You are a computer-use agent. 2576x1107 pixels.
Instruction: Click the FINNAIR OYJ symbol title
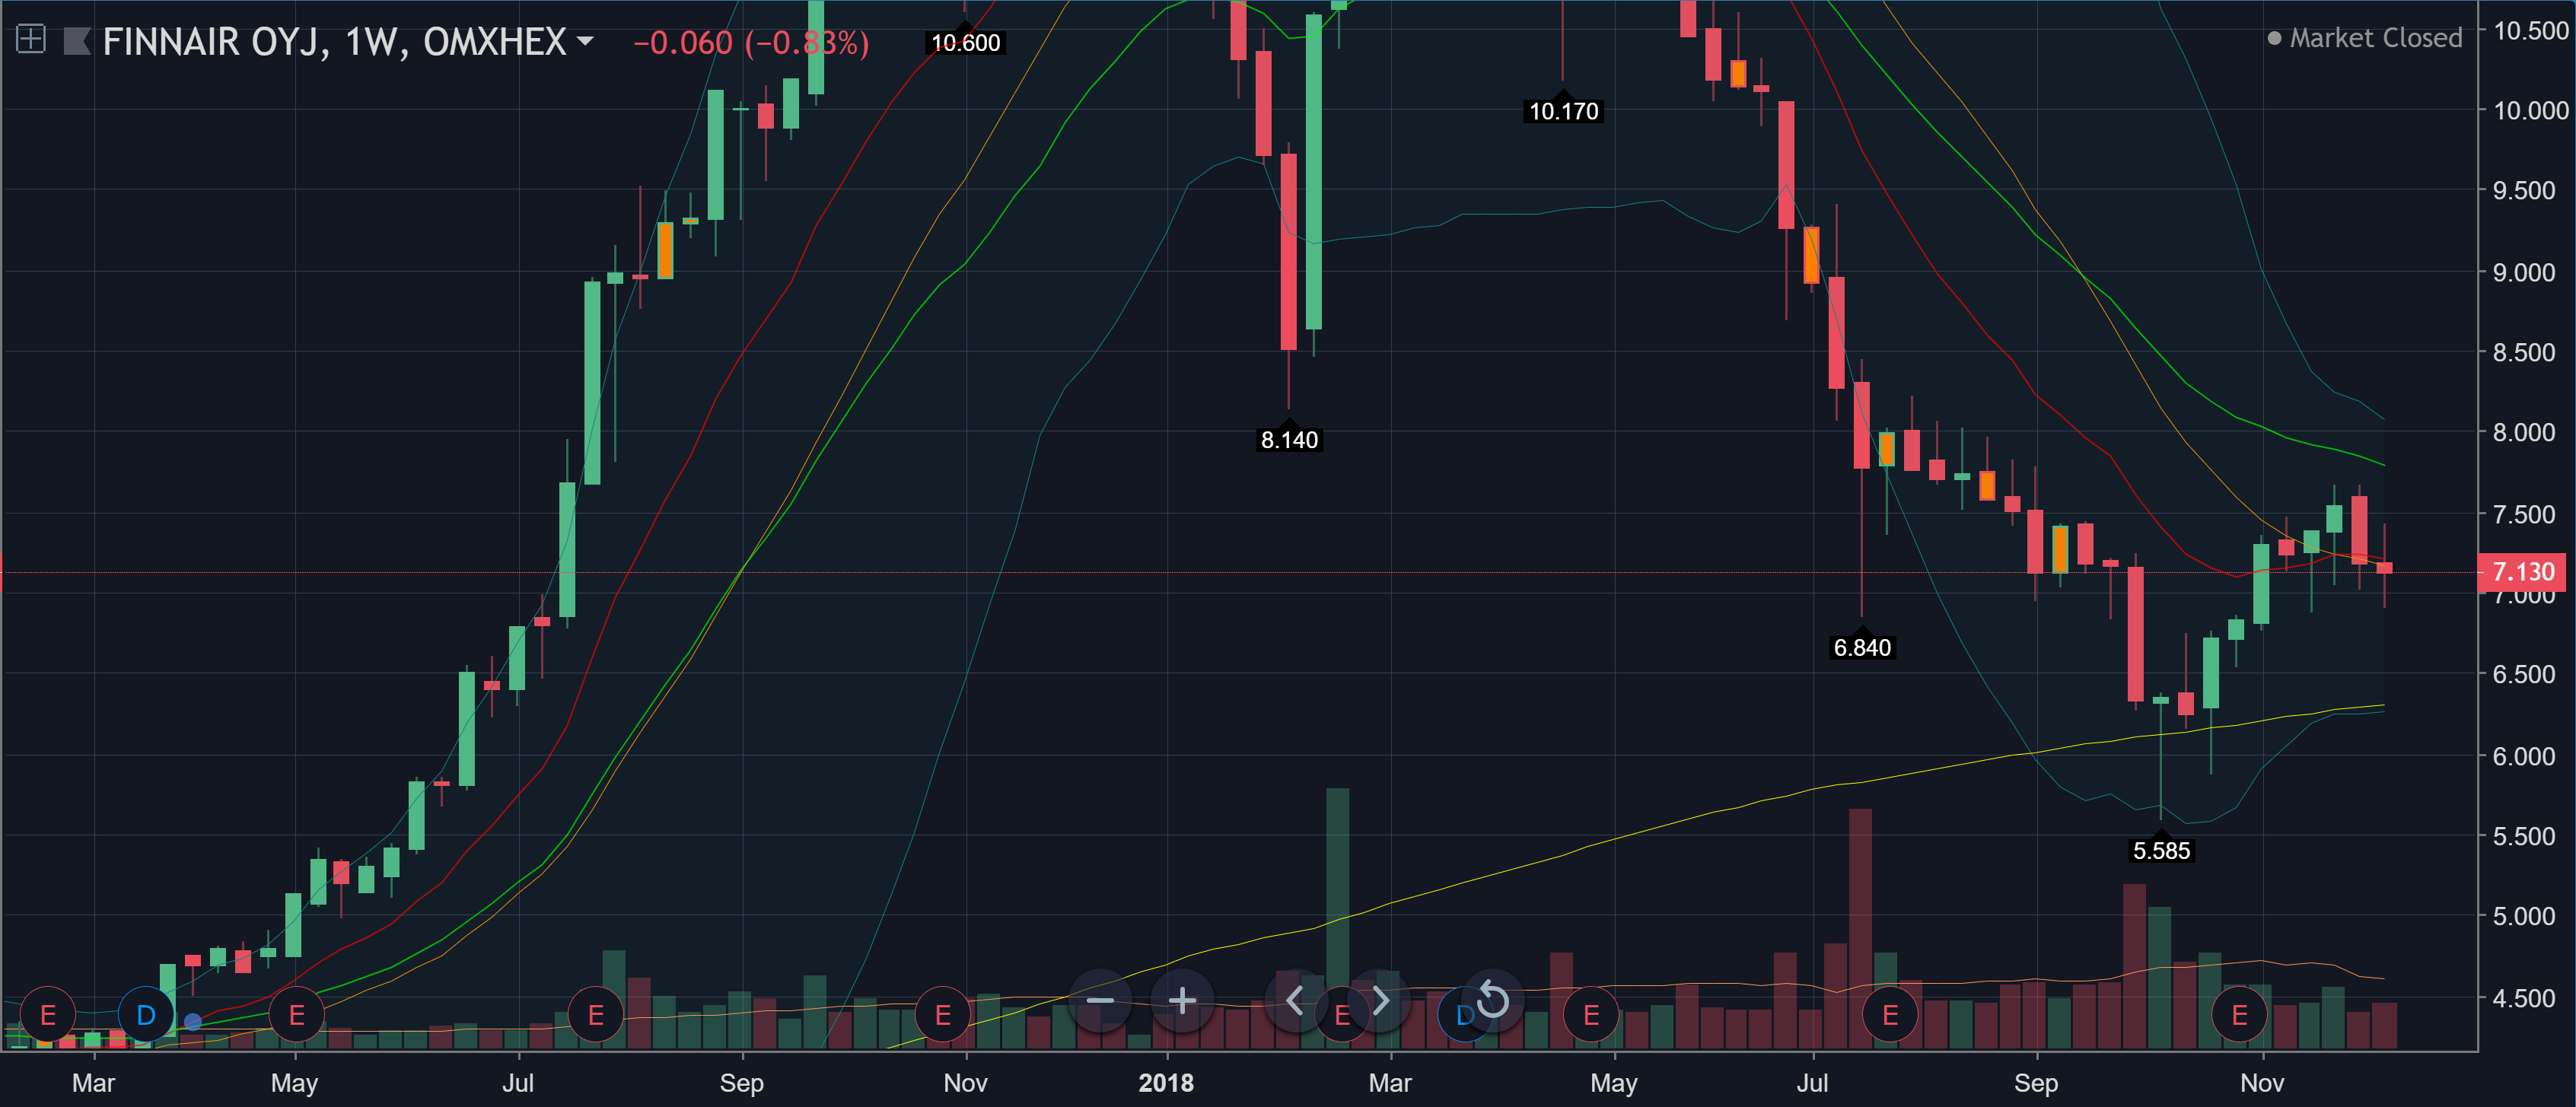211,42
